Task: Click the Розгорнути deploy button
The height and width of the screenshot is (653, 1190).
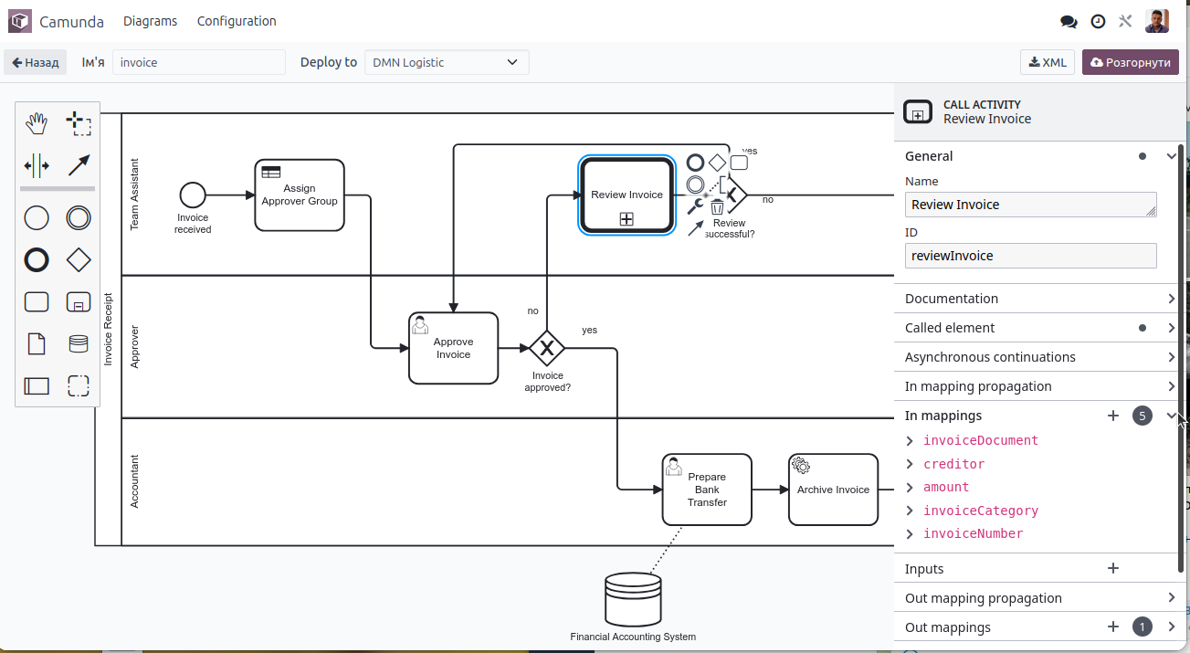Action: [x=1131, y=62]
